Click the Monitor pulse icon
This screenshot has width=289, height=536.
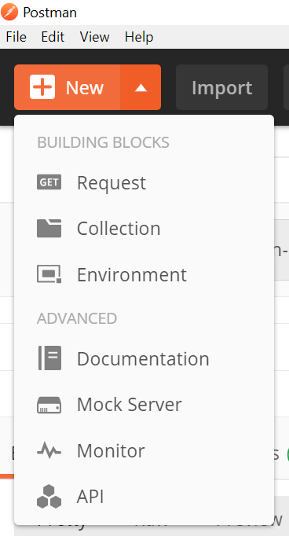point(49,451)
